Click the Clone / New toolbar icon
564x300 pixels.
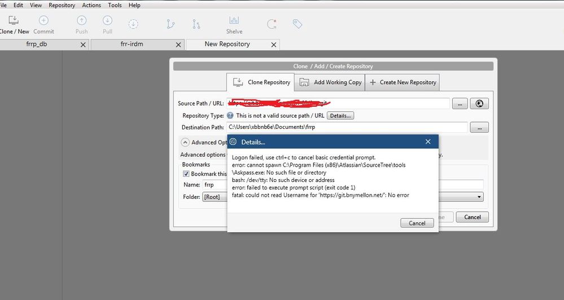14,20
